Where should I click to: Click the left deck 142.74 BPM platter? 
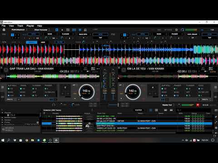(x=86, y=92)
